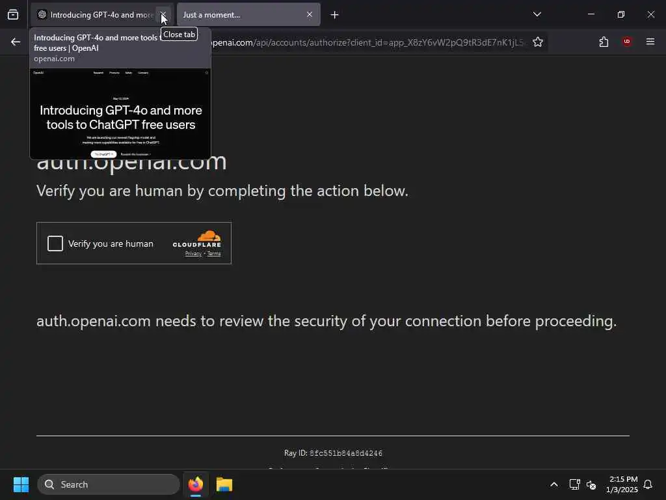Screen dimensions: 666x500
Task: Close the Introducing GPT-4o tab
Action: (x=163, y=15)
